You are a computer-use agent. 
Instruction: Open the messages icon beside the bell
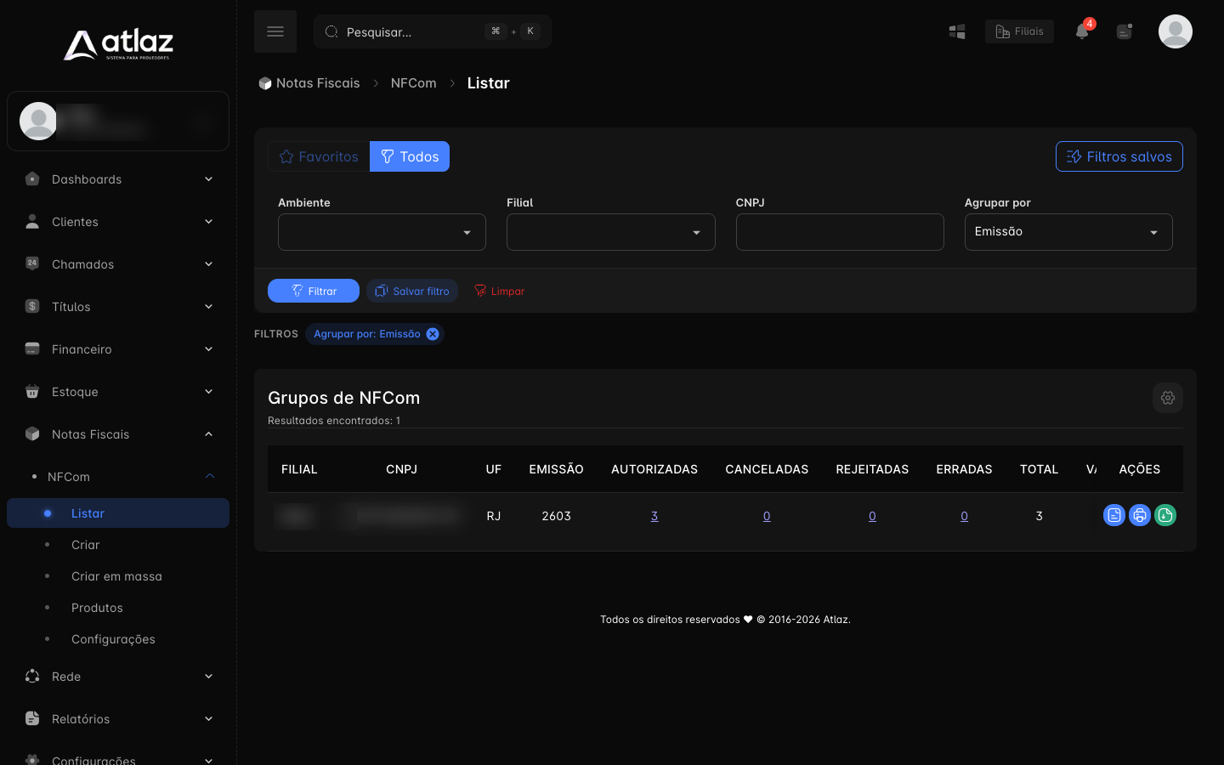[1125, 31]
